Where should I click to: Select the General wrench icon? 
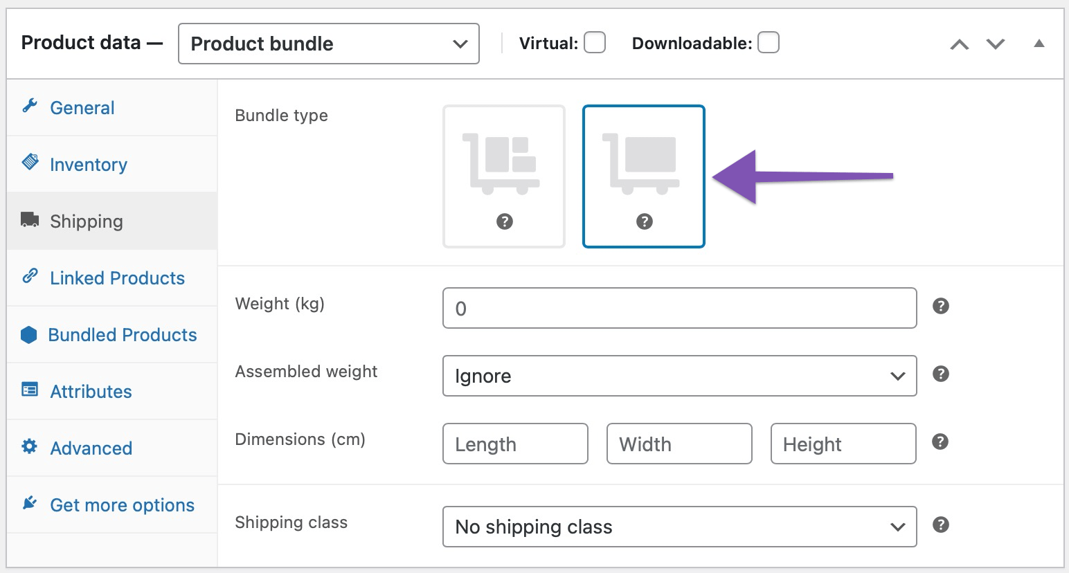coord(28,105)
